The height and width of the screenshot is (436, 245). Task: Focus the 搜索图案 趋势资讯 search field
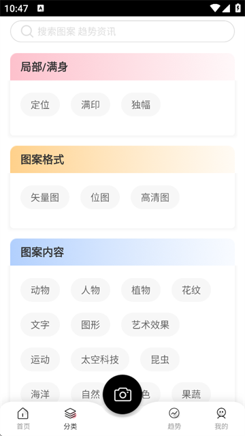click(122, 31)
